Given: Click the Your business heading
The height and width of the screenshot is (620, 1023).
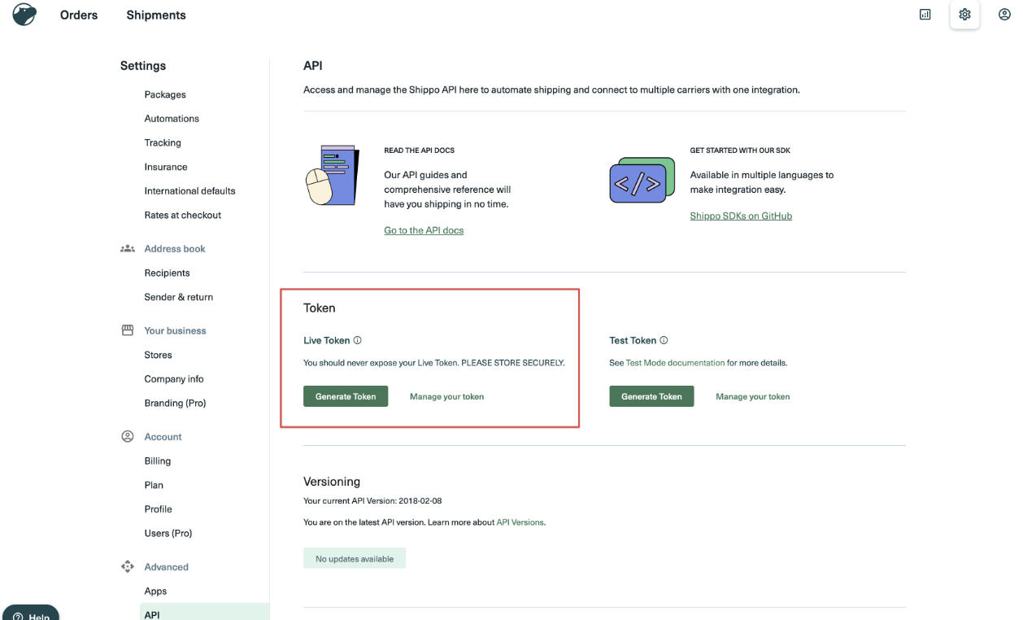Looking at the screenshot, I should [x=175, y=331].
